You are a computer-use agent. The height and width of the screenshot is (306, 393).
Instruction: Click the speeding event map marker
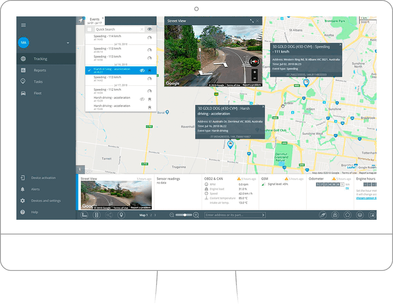306,83
